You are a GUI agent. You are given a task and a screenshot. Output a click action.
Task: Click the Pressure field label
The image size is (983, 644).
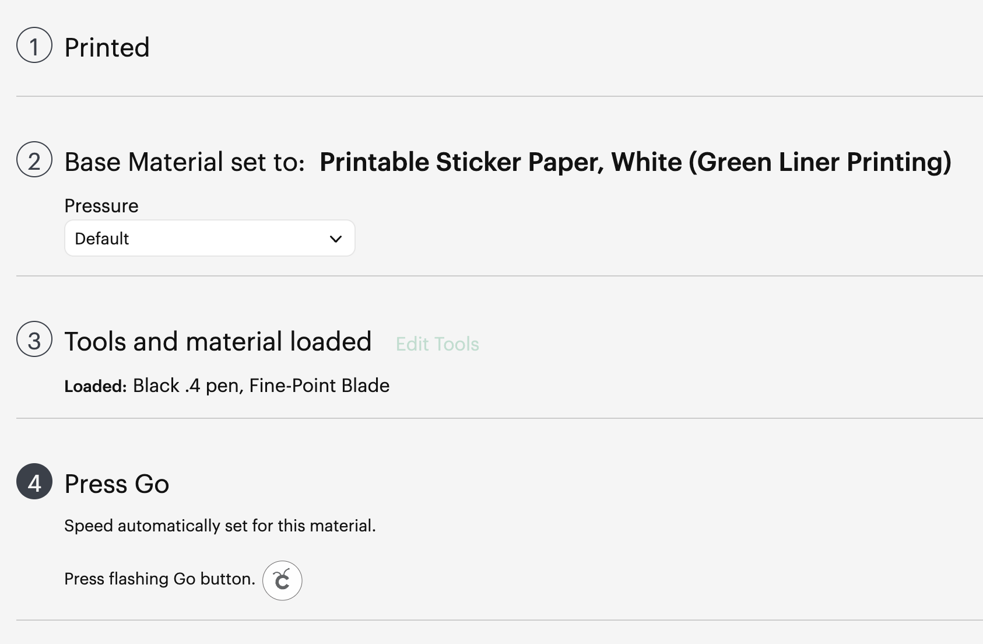[x=101, y=206]
